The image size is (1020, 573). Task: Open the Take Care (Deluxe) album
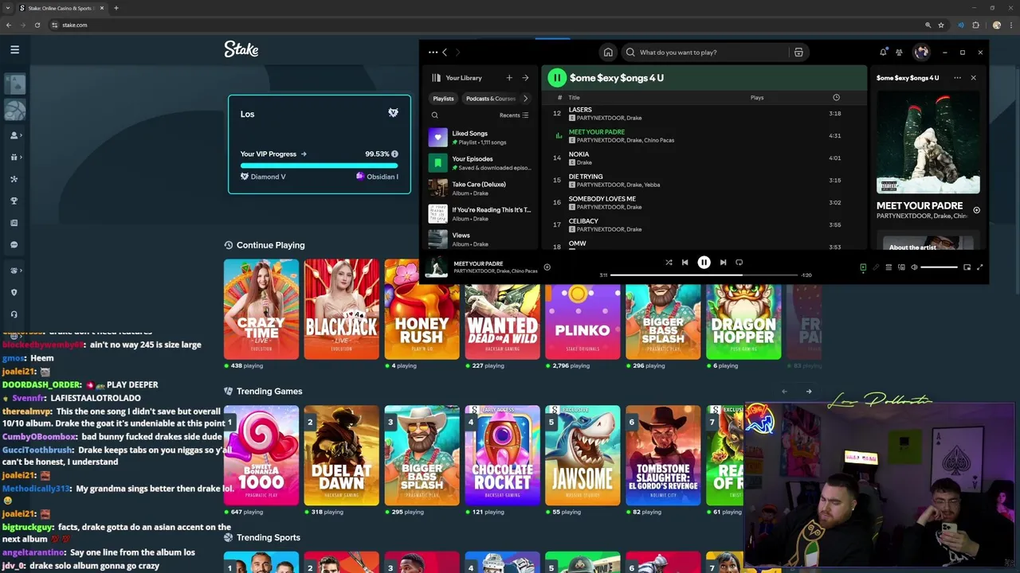[x=481, y=189]
